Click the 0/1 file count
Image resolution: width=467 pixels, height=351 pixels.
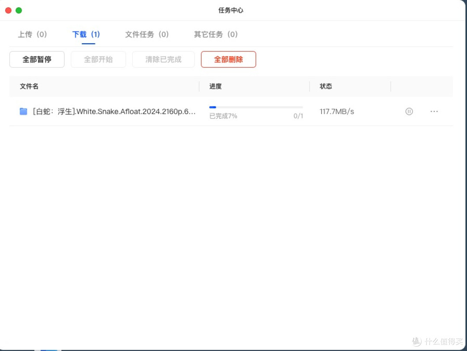298,116
